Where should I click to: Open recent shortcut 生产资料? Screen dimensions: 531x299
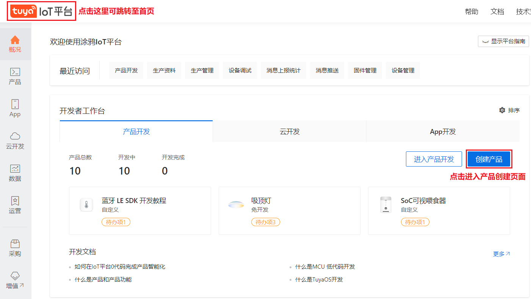pyautogui.click(x=164, y=71)
